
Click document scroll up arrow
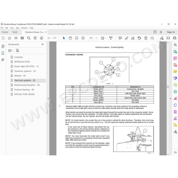(168, 43)
